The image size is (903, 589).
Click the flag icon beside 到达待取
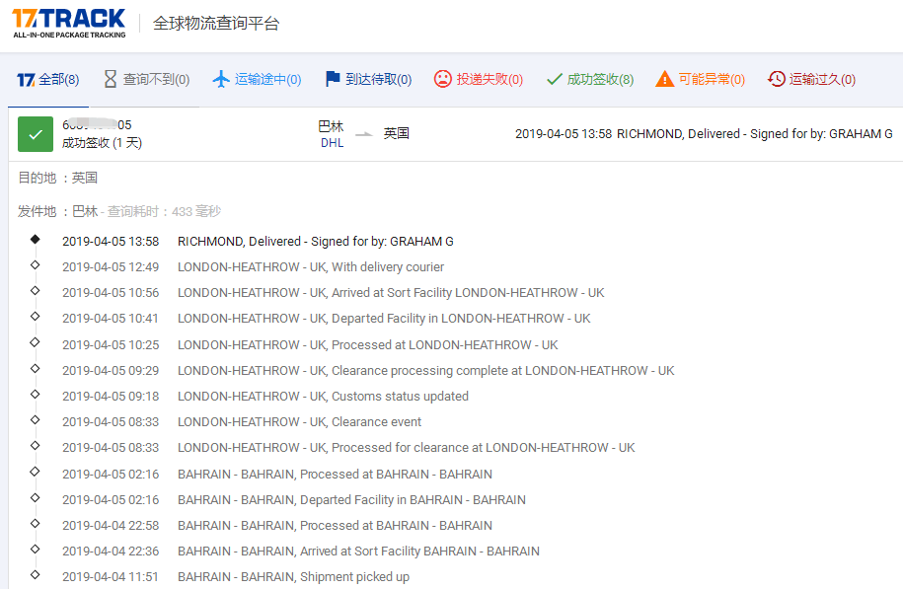(x=332, y=78)
